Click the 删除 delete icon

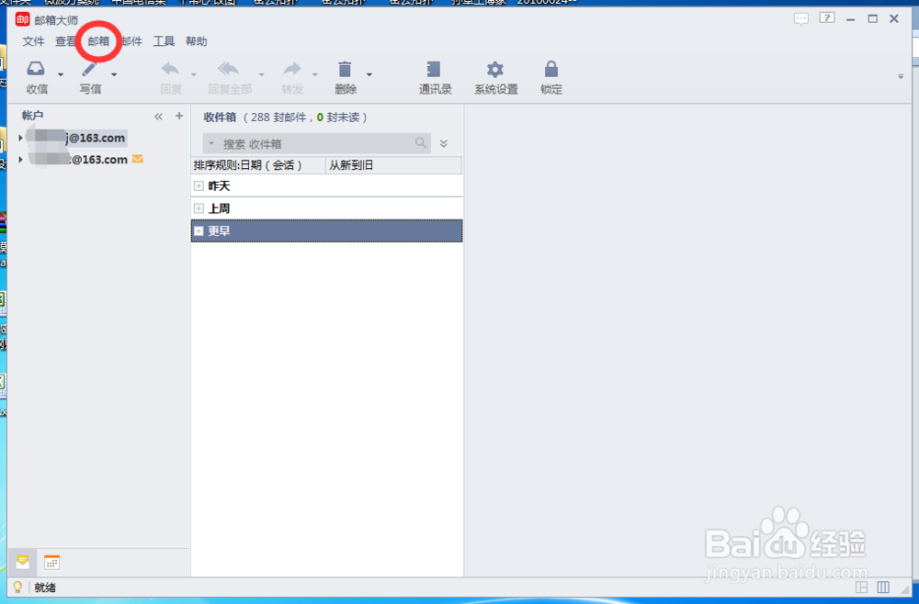coord(346,76)
